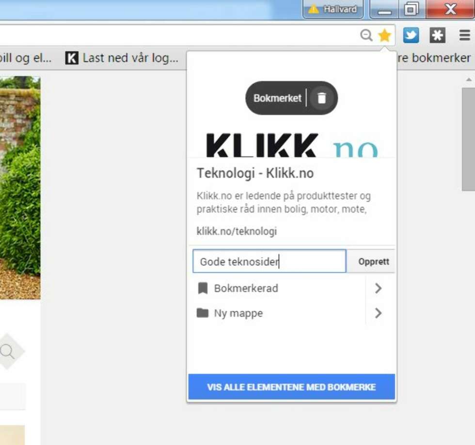Click the klikk.no/teknologi URL text
Image resolution: width=475 pixels, height=445 pixels.
tap(237, 231)
